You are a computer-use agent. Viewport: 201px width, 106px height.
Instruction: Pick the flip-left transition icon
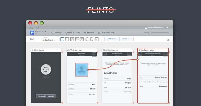[x=87, y=39]
